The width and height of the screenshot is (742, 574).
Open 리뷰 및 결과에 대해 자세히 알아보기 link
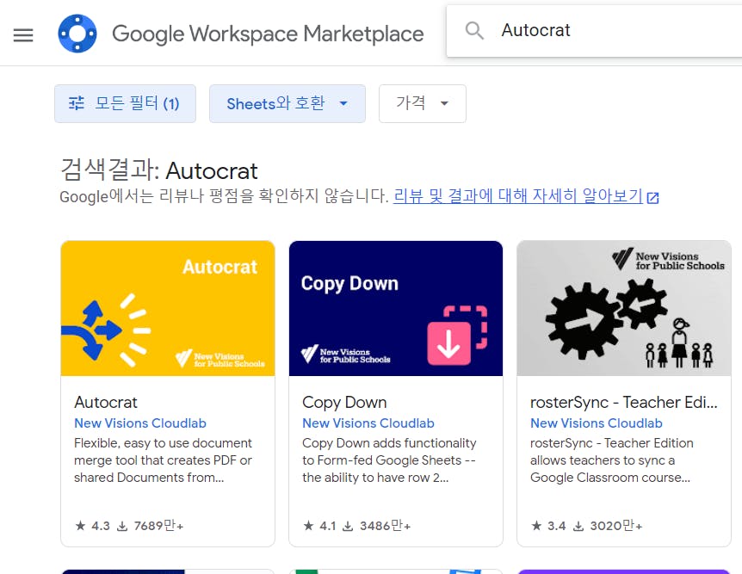517,195
